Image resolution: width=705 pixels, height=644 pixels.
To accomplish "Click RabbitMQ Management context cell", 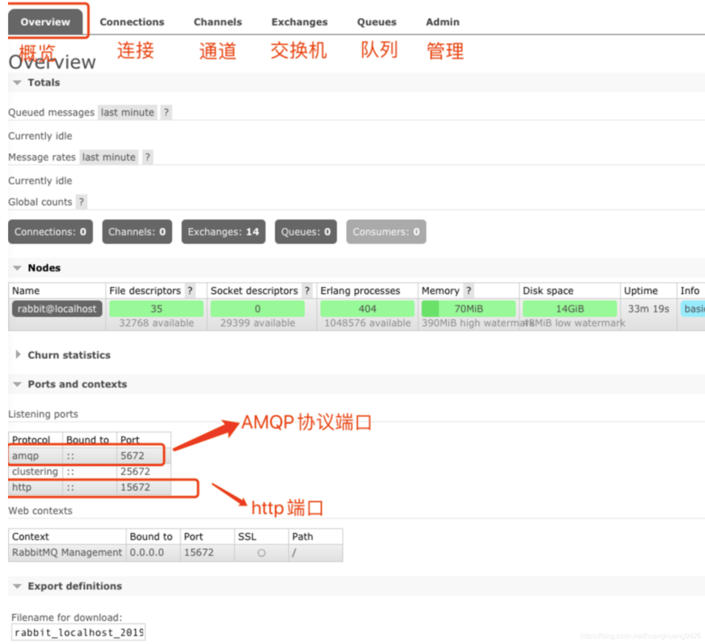I will click(x=67, y=552).
